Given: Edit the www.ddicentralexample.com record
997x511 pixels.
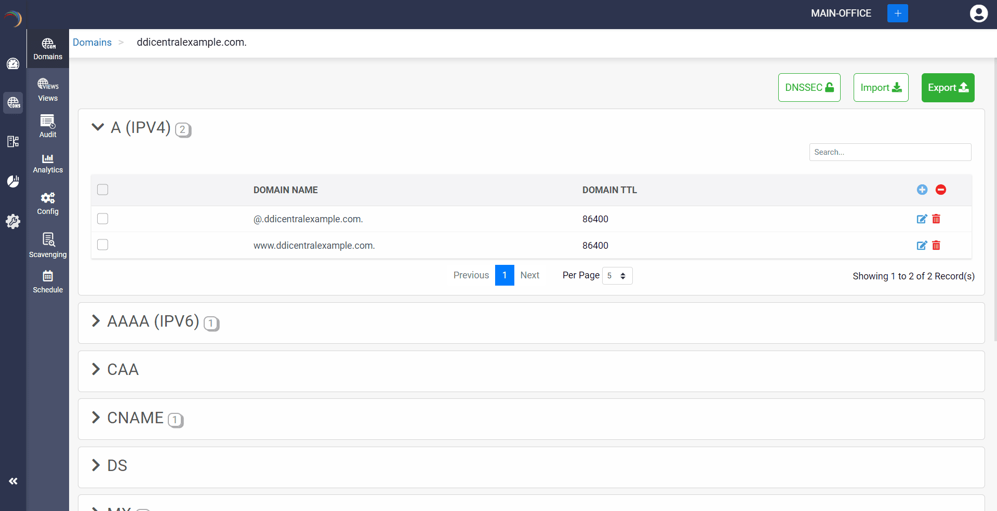Looking at the screenshot, I should (x=922, y=245).
